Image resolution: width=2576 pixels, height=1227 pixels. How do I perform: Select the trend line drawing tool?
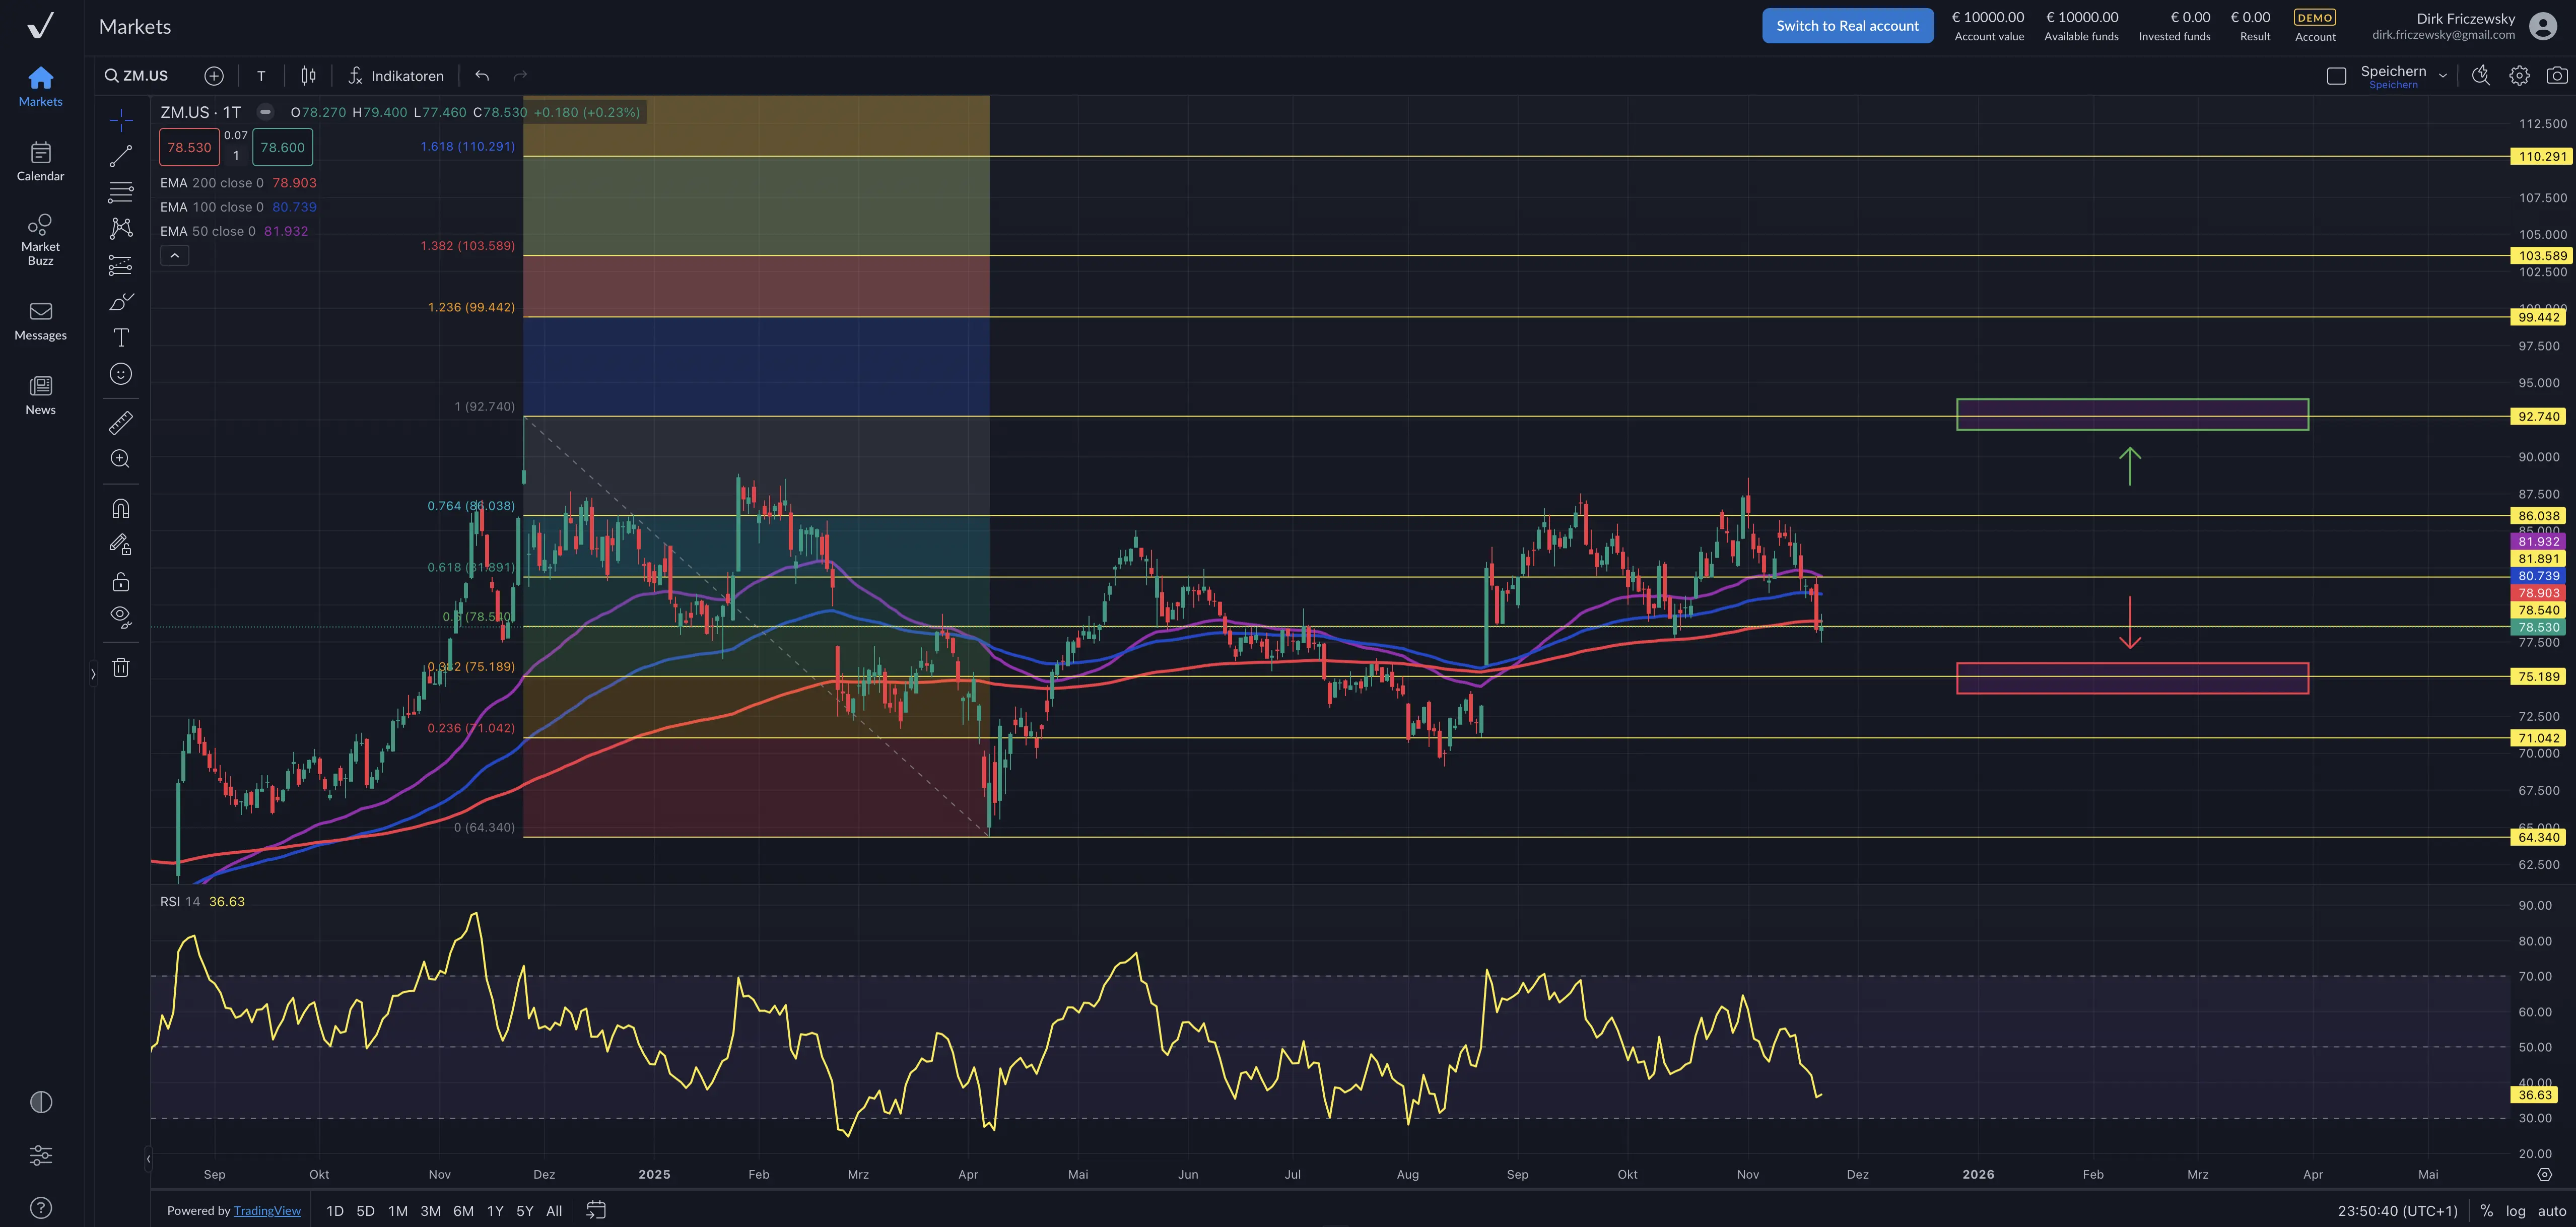point(121,156)
